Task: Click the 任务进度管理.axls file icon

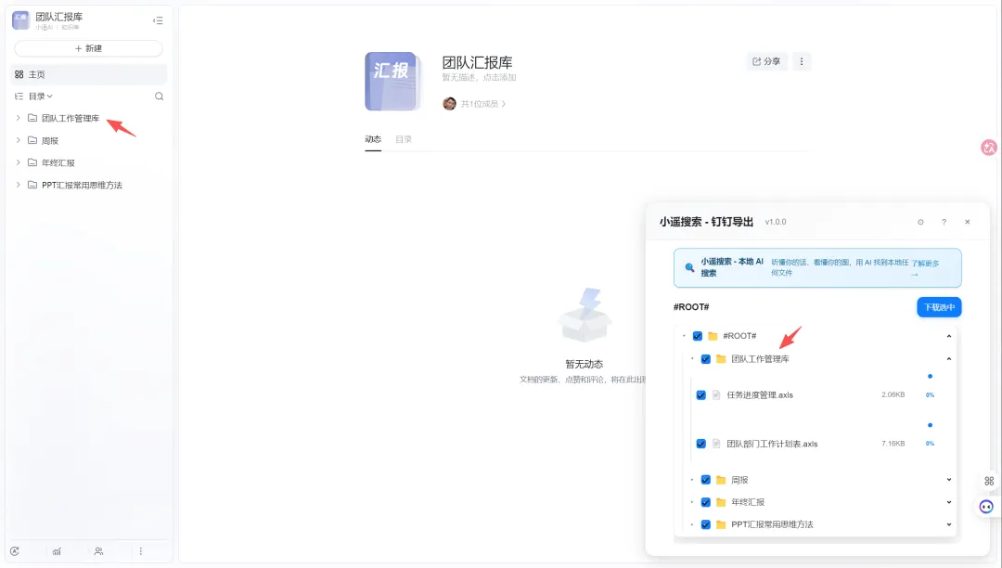Action: pos(716,395)
